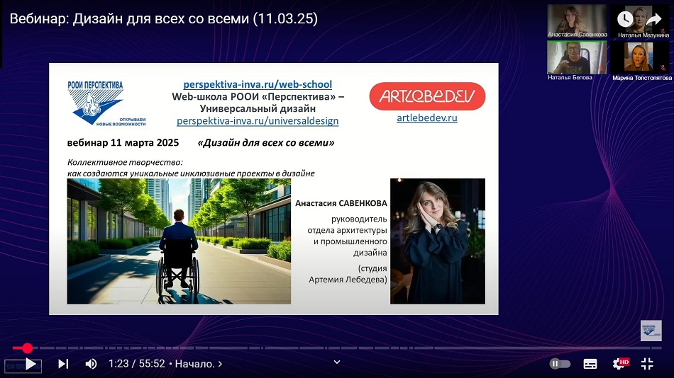Click the artlebedev.ru link
The image size is (674, 378).
coord(427,118)
